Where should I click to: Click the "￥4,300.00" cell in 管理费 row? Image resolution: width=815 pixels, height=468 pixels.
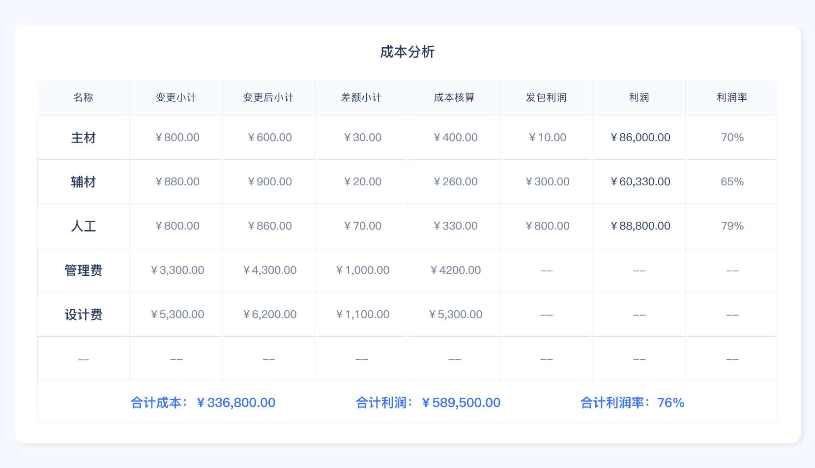coord(269,270)
